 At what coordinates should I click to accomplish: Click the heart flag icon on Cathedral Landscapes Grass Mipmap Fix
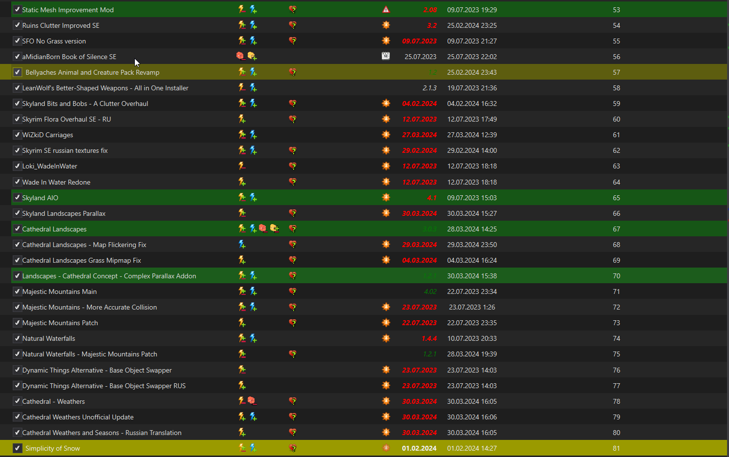pyautogui.click(x=293, y=260)
